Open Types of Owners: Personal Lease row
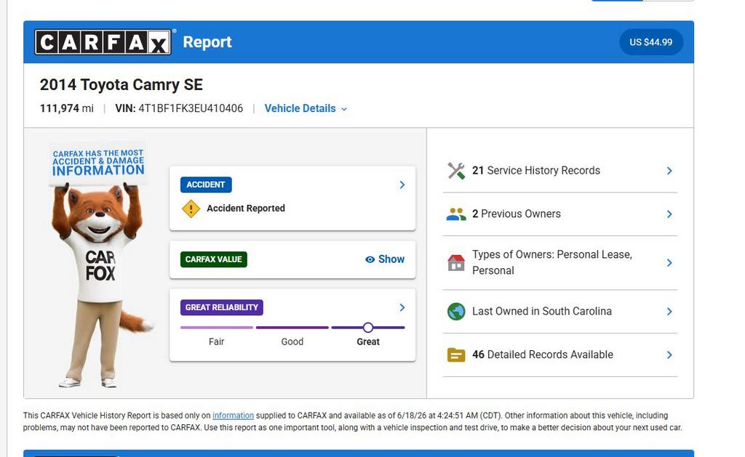745x457 pixels. point(559,263)
